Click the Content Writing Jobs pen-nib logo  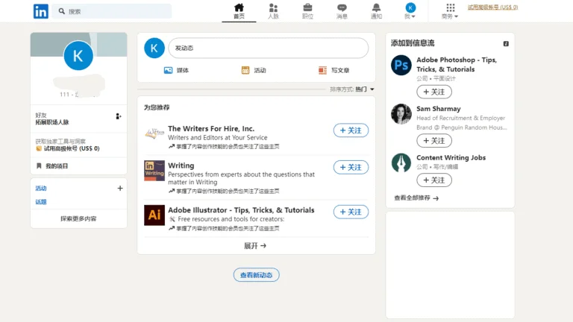pyautogui.click(x=401, y=162)
